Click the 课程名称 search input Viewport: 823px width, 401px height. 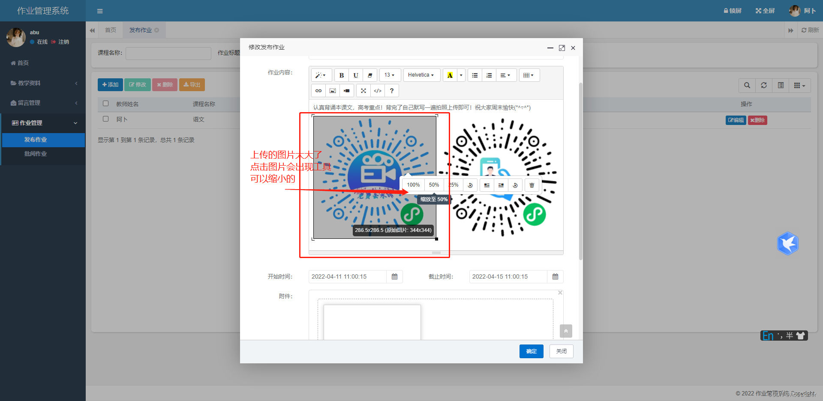(168, 53)
